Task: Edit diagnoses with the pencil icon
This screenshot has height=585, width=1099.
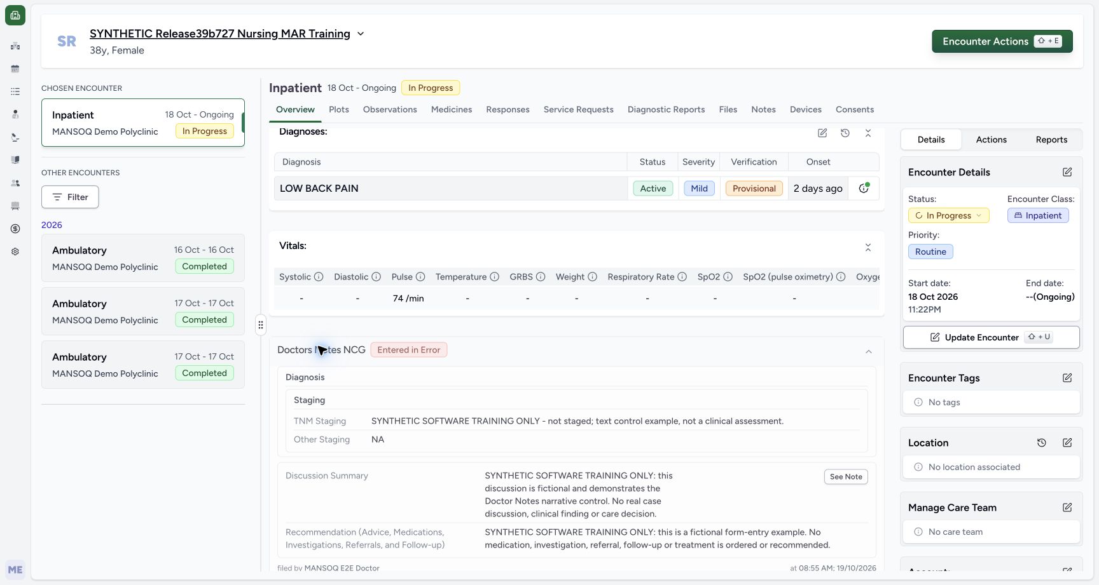Action: pos(822,133)
